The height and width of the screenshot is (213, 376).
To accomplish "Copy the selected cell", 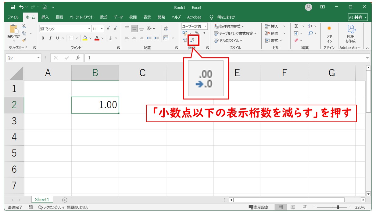I will point(24,33).
